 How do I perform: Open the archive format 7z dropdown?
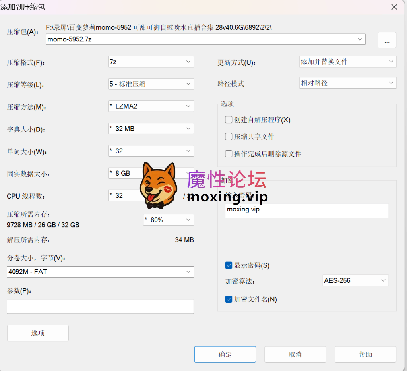(151, 62)
